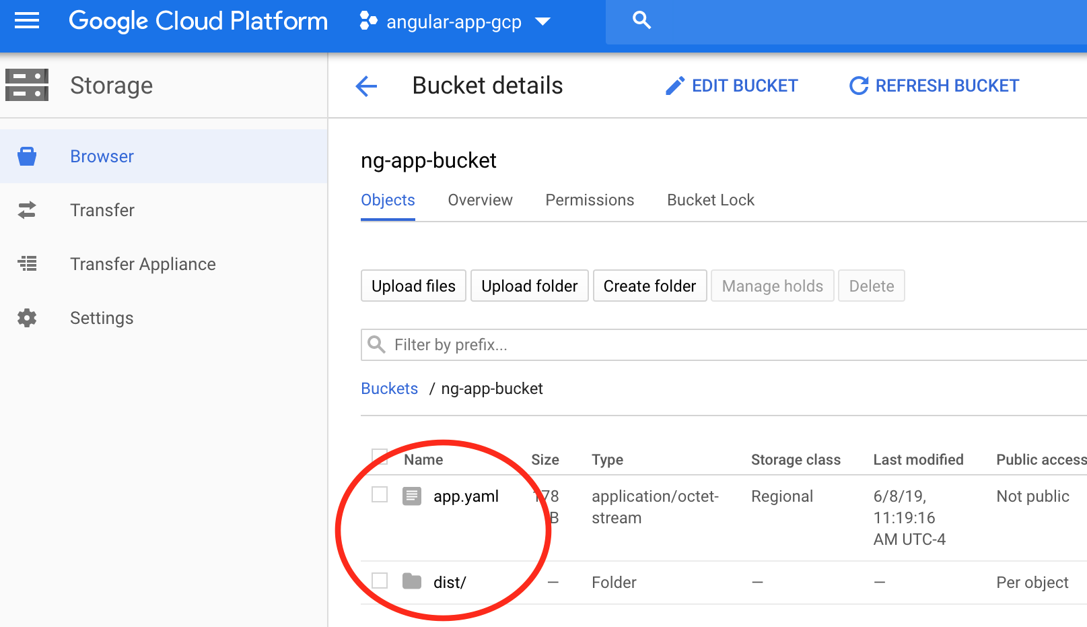
Task: Click the Transfer Appliance icon in sidebar
Action: 27,264
